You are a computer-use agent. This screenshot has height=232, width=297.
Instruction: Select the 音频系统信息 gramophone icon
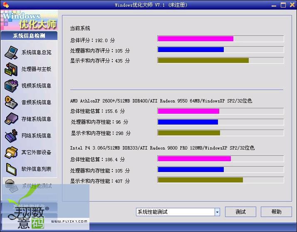pos(11,102)
